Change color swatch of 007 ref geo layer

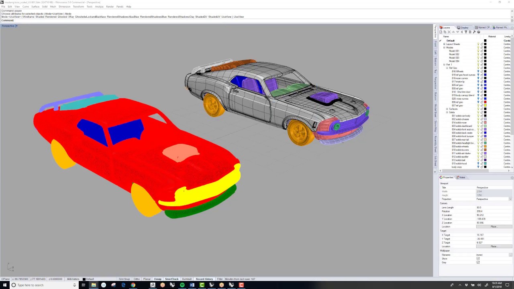[485, 106]
